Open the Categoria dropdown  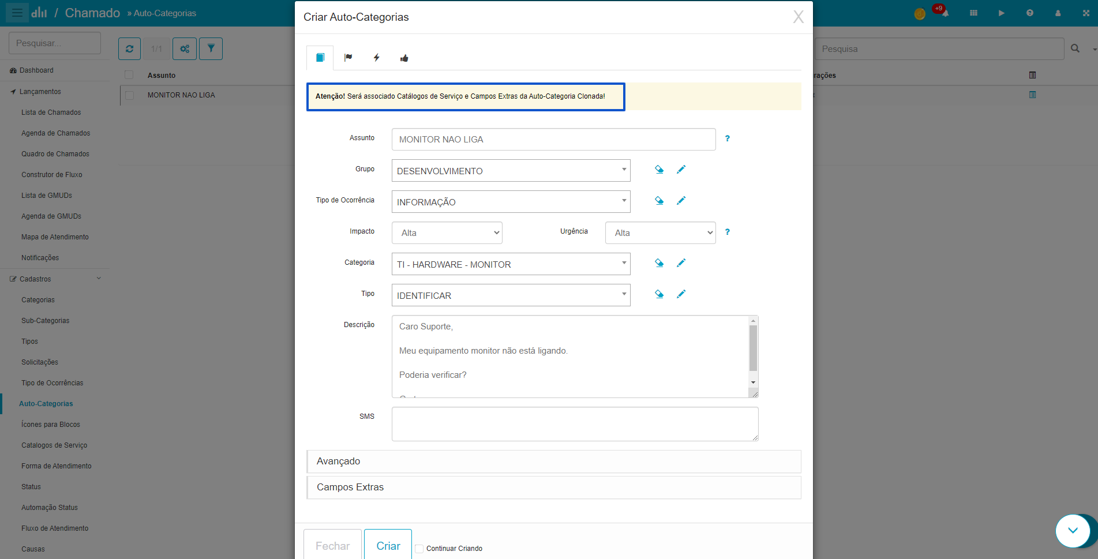(511, 264)
